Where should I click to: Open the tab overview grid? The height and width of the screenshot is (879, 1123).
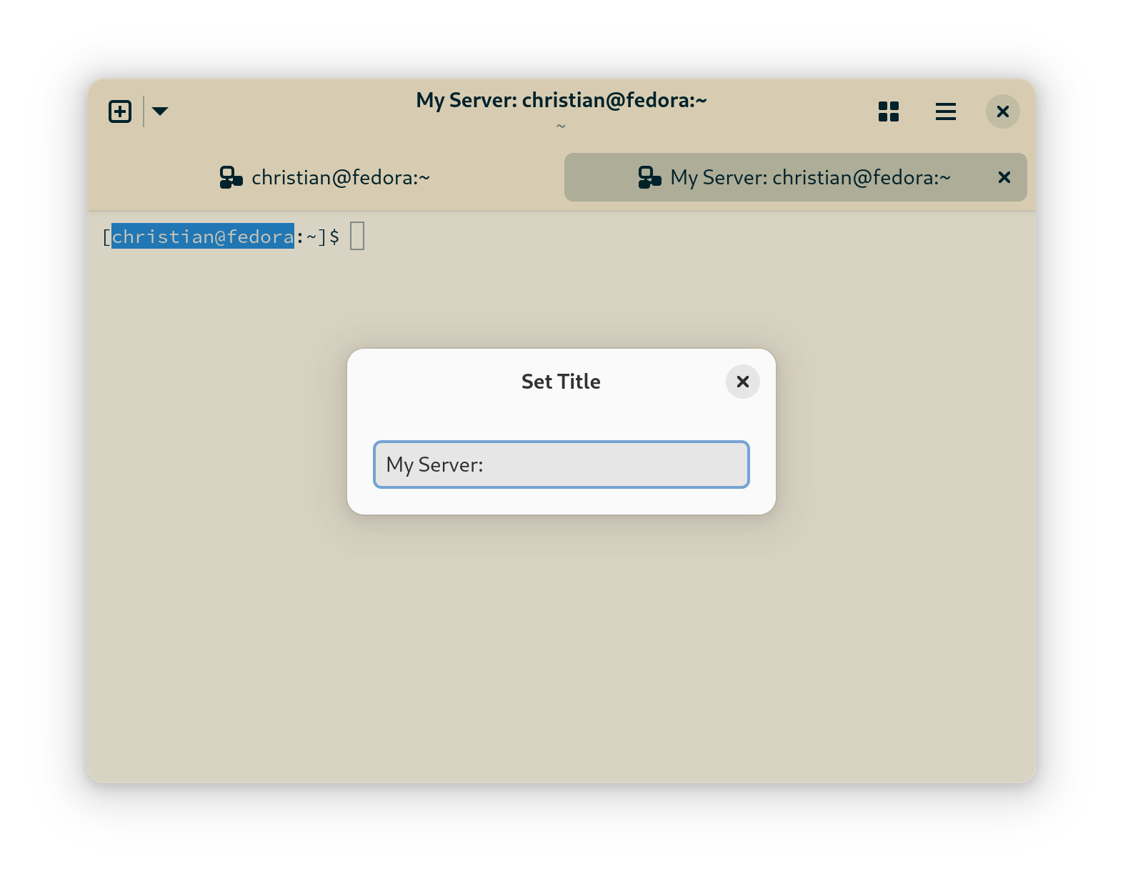(x=888, y=111)
